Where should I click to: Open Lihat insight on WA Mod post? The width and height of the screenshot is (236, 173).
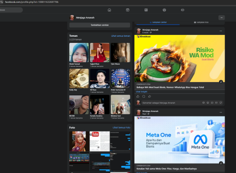click(x=142, y=91)
